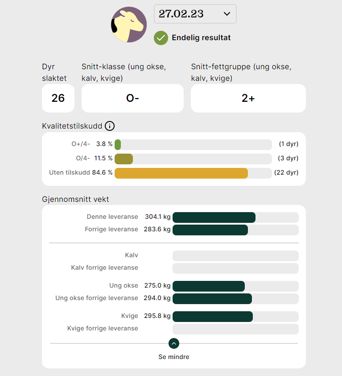Click the 26 Dyr slaktet card
342x376 pixels.
tap(58, 98)
